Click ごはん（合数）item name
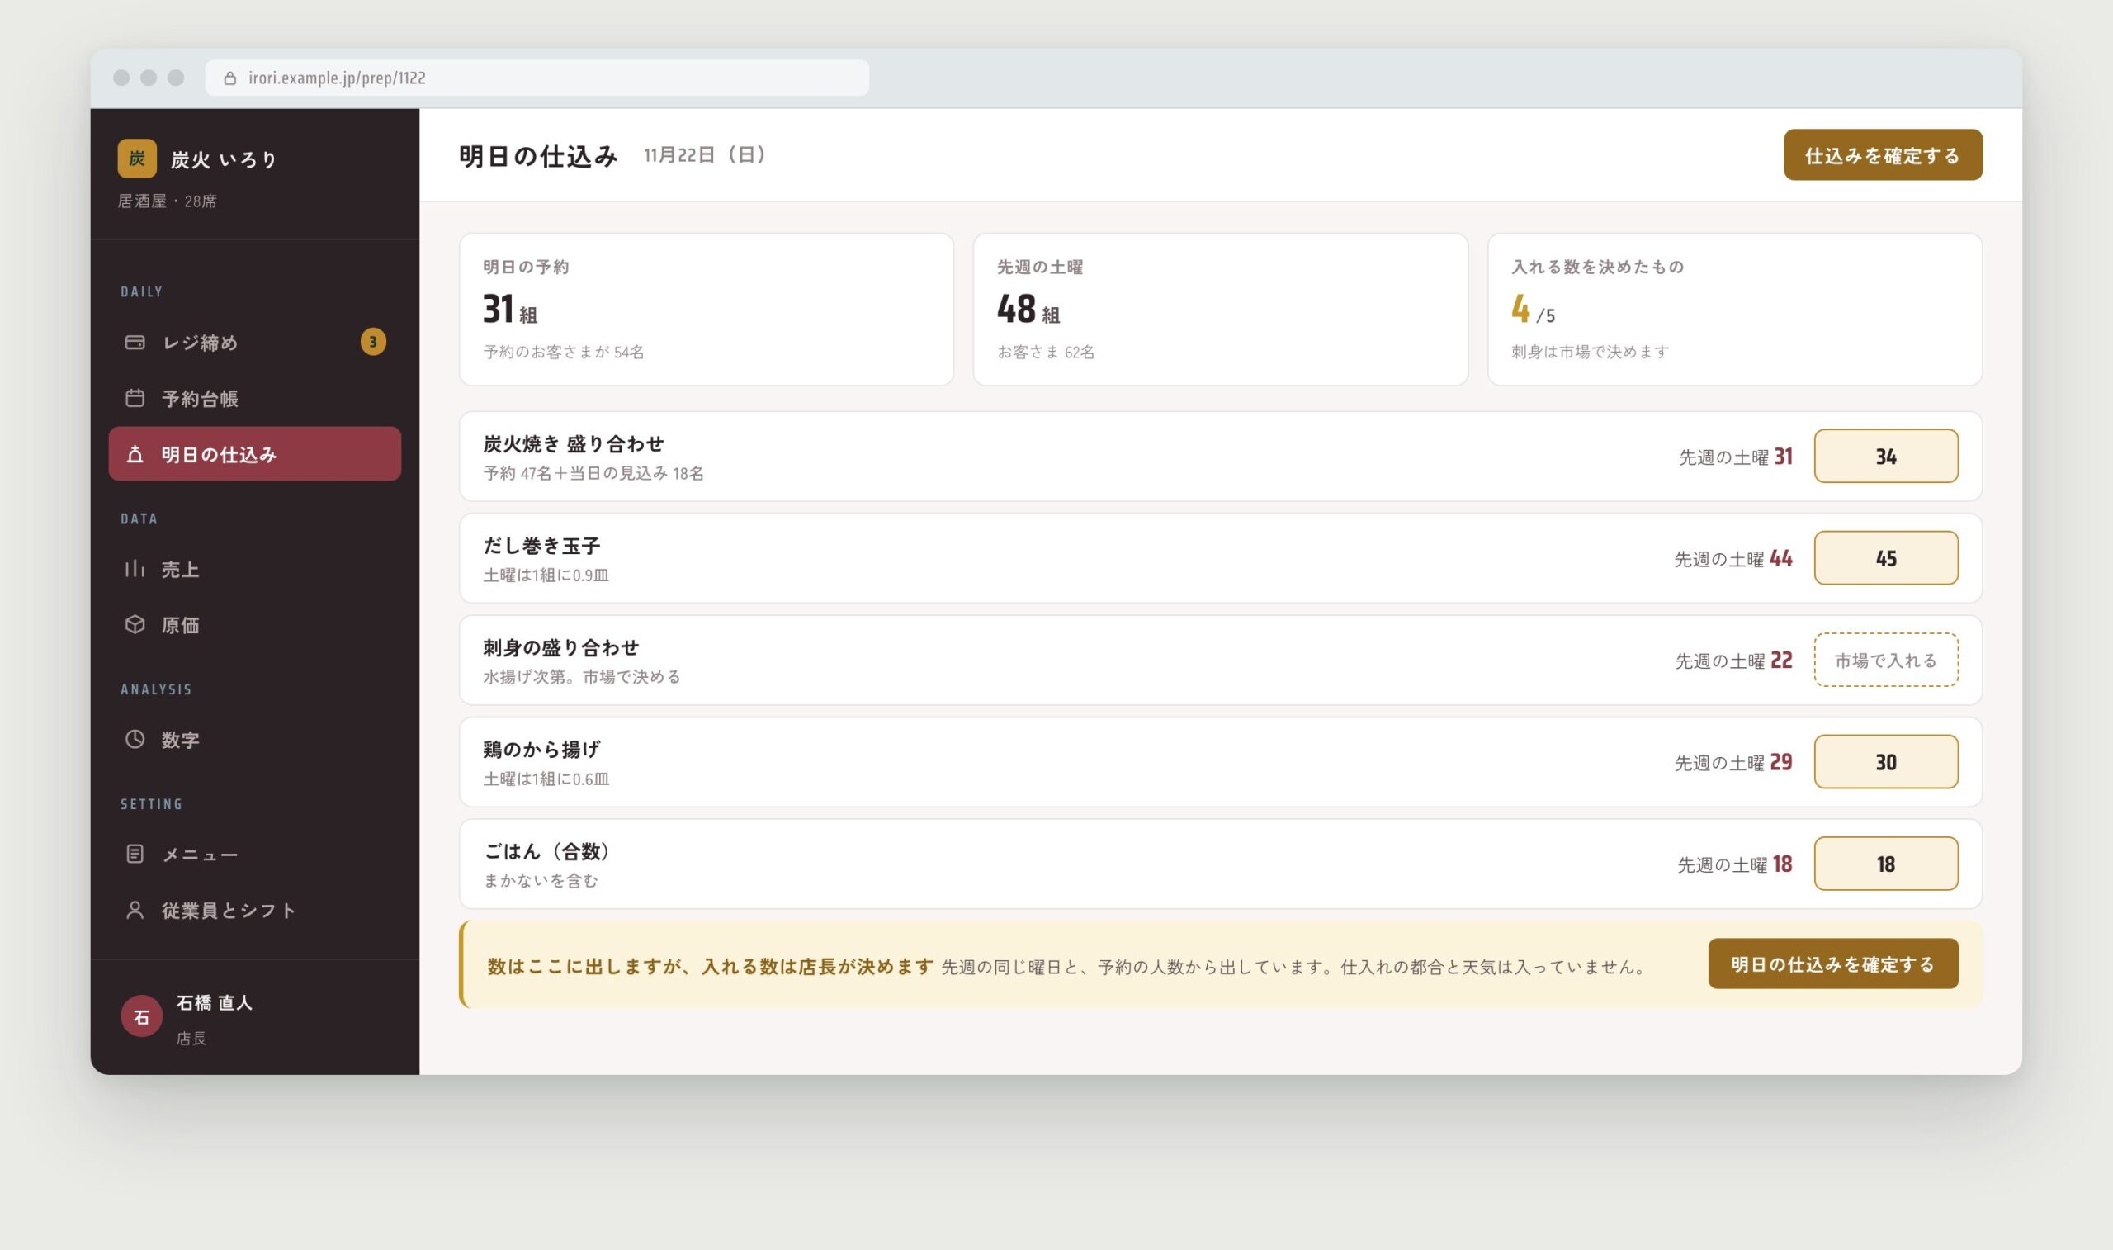The image size is (2113, 1250). 547,851
